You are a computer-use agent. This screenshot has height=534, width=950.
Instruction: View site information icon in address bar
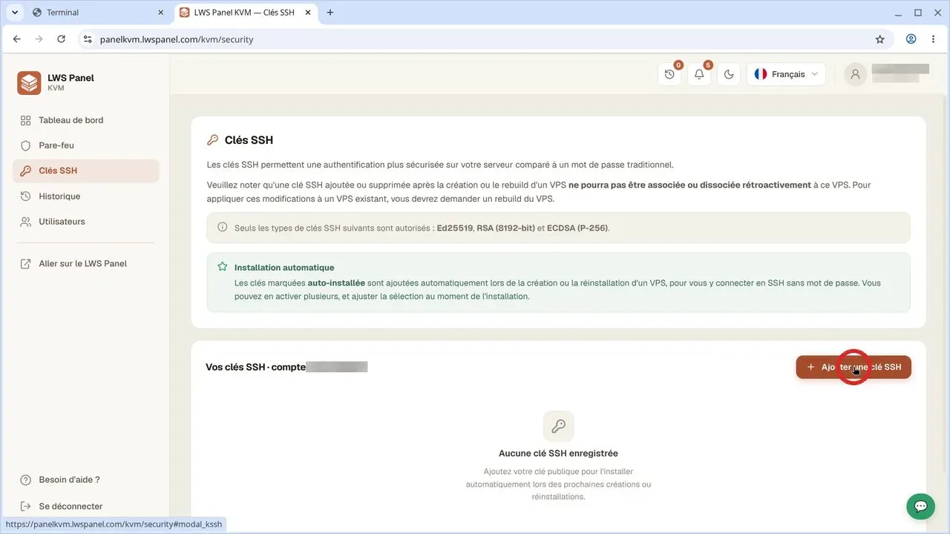pos(88,39)
